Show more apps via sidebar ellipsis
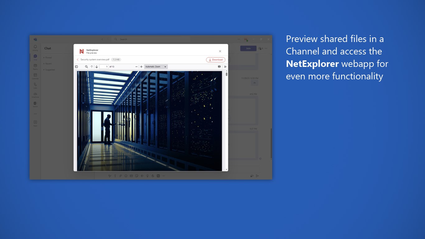425x239 pixels. pyautogui.click(x=35, y=114)
